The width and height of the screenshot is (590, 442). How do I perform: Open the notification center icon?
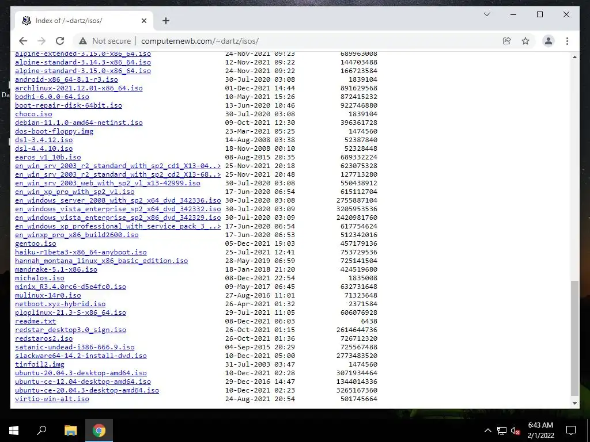[571, 430]
